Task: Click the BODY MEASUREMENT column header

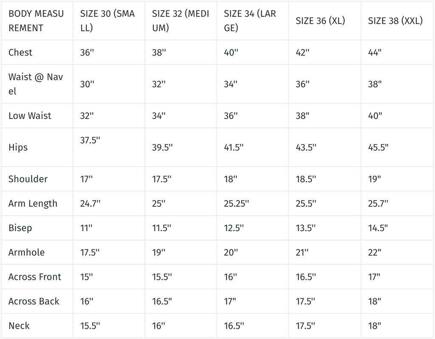Action: (x=36, y=21)
